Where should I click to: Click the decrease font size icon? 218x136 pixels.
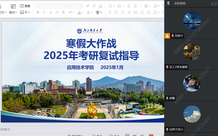(94, 6)
